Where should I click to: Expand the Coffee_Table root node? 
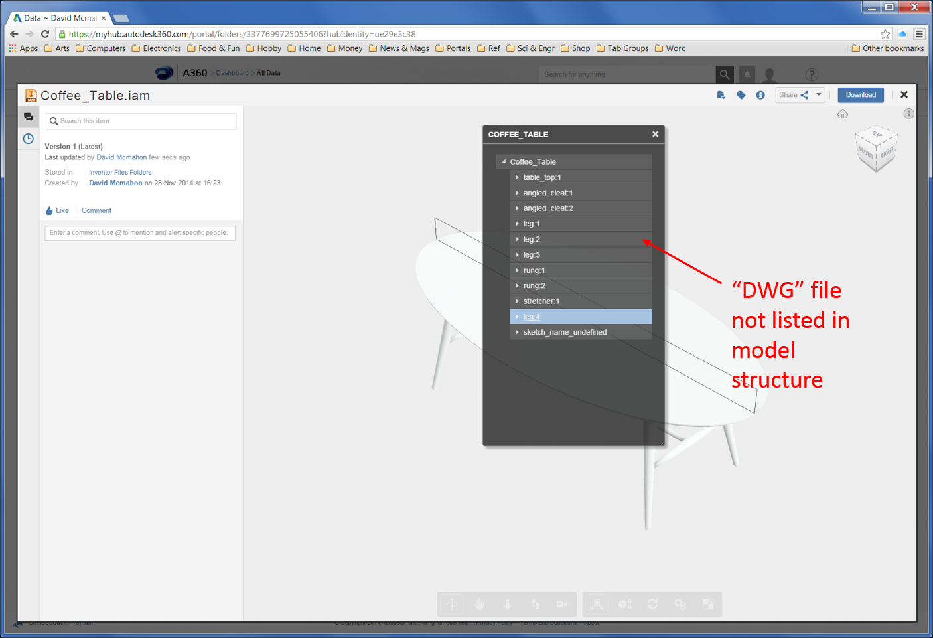click(x=503, y=161)
